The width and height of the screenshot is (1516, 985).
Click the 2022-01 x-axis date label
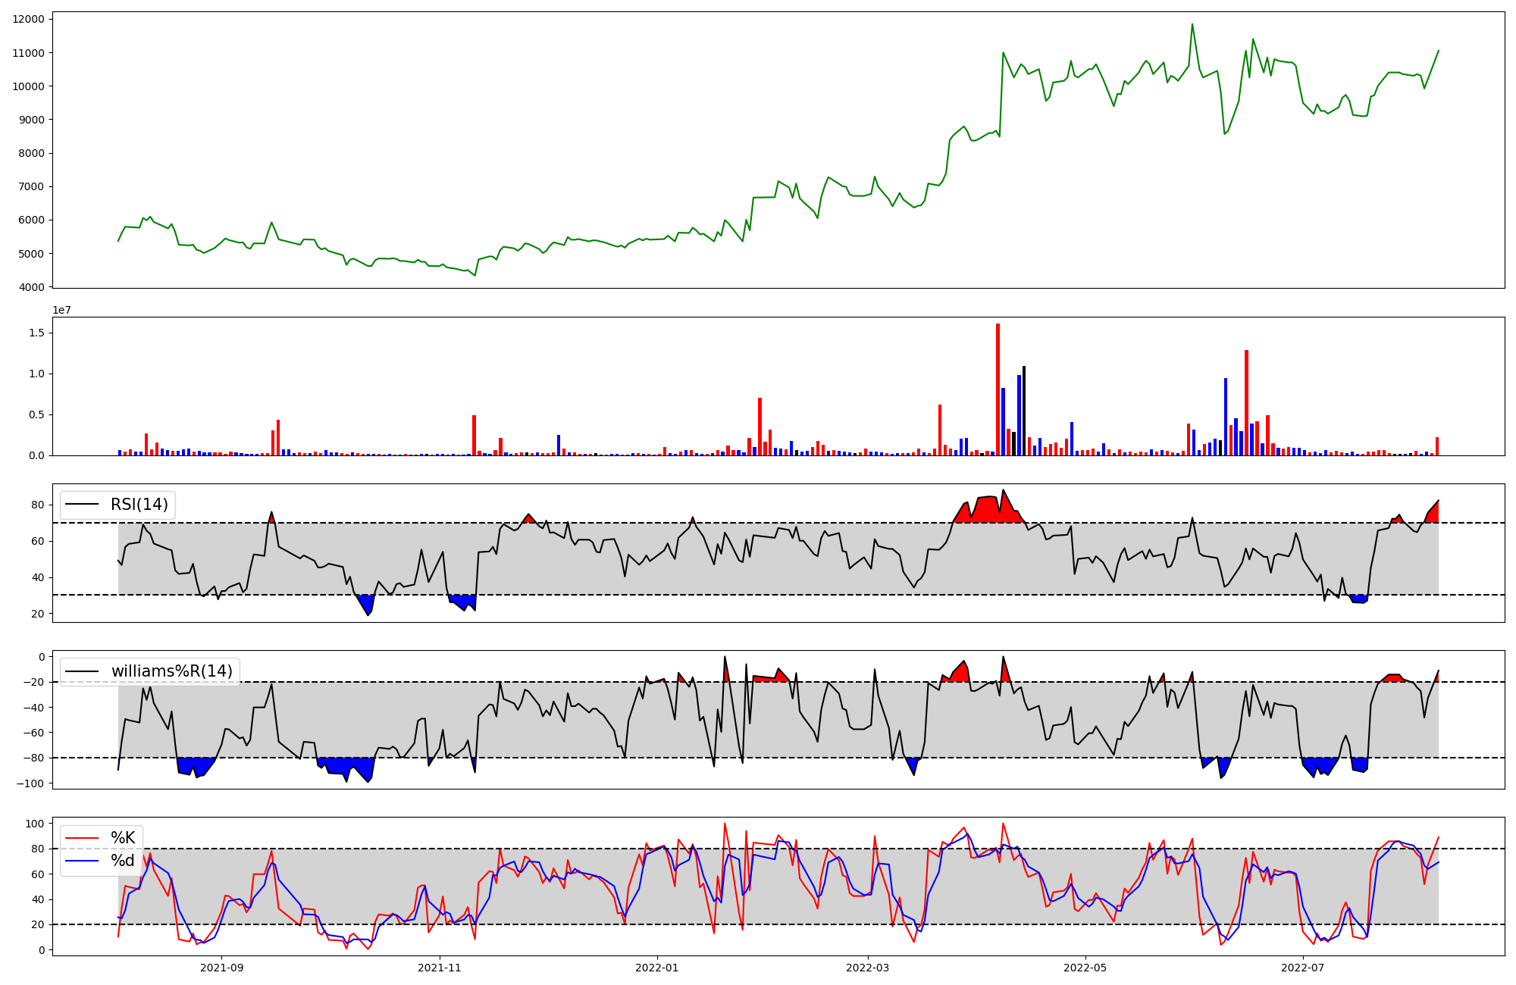pos(656,968)
